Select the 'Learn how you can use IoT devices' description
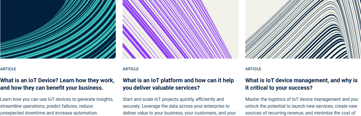Viewport: 361px width, 116px height. click(57, 106)
